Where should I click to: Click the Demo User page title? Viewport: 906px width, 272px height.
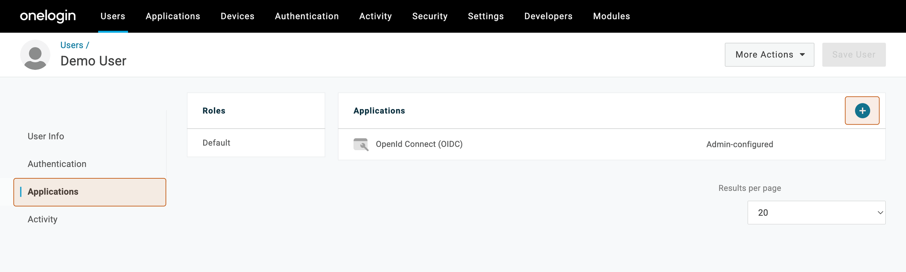[x=93, y=61]
